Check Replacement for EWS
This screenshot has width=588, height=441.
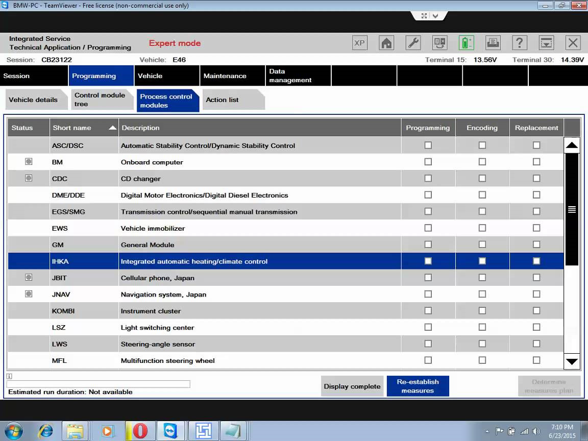(x=536, y=228)
